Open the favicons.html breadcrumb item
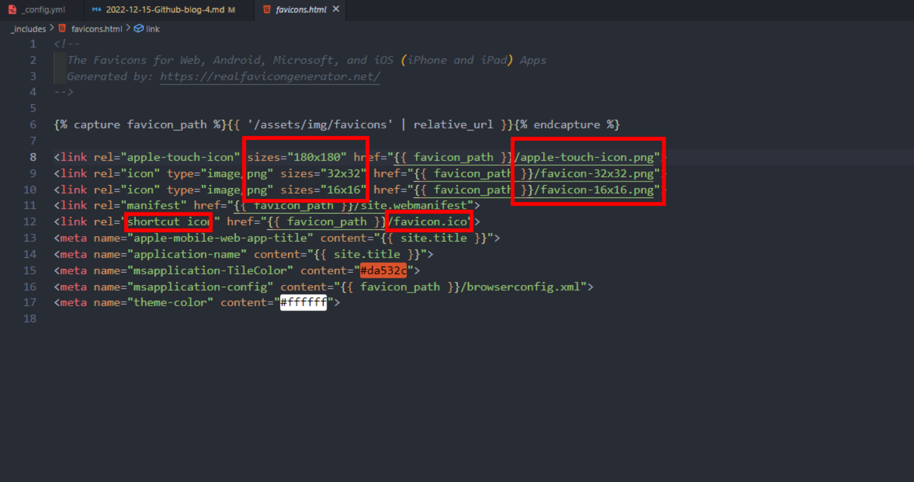This screenshot has width=914, height=482. coord(97,29)
